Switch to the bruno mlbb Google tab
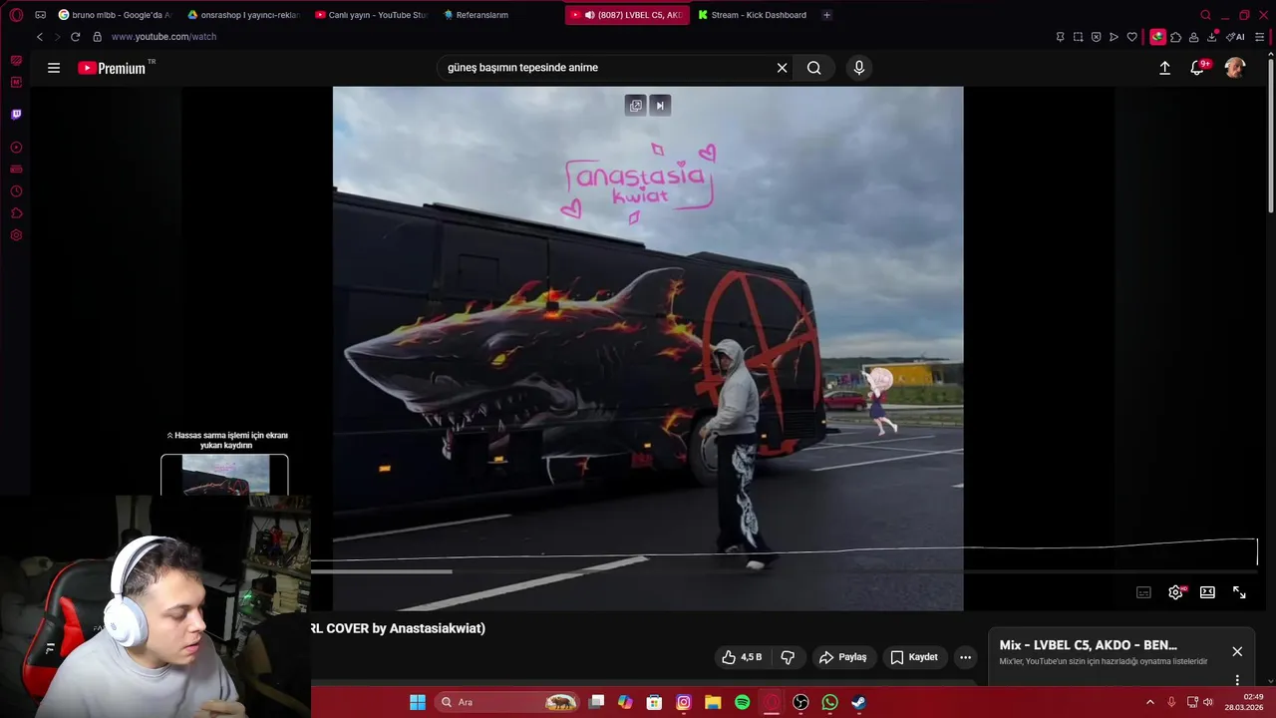Viewport: 1276px width, 718px height. [x=117, y=15]
